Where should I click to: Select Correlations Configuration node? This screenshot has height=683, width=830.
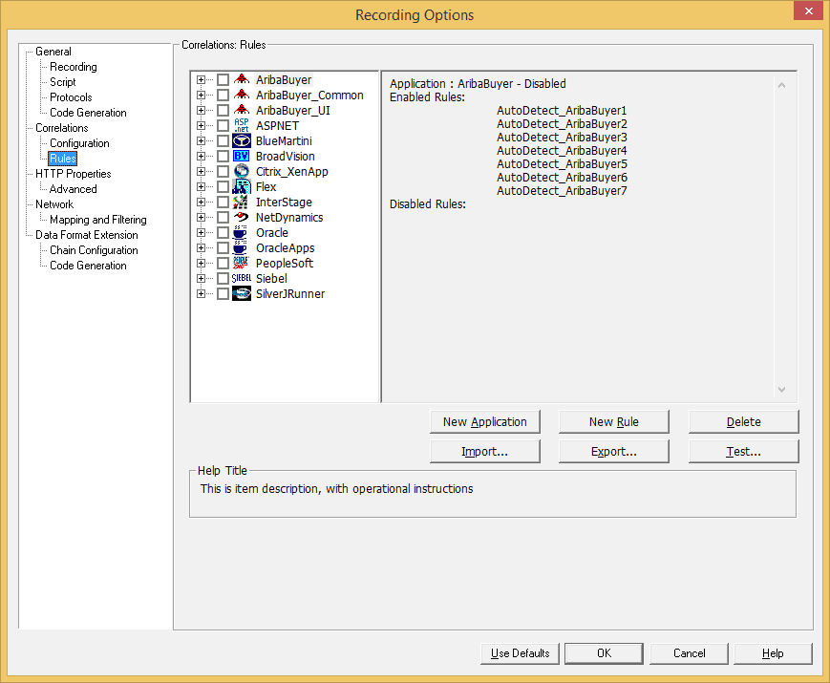(x=79, y=143)
